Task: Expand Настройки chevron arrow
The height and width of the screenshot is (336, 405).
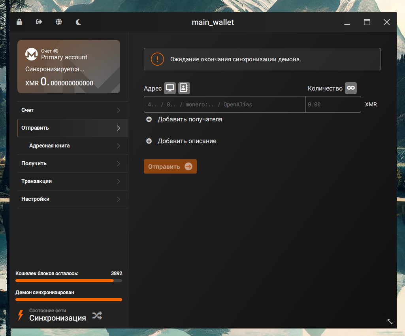Action: click(118, 199)
